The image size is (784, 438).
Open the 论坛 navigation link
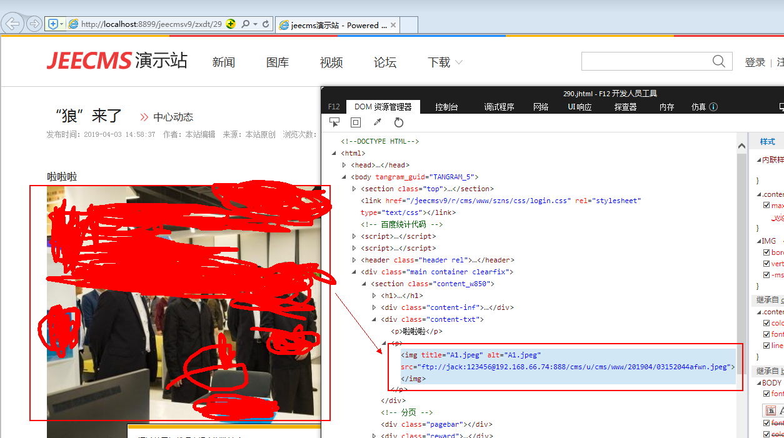[x=385, y=62]
